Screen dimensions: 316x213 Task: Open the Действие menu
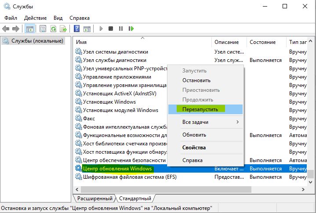point(35,18)
